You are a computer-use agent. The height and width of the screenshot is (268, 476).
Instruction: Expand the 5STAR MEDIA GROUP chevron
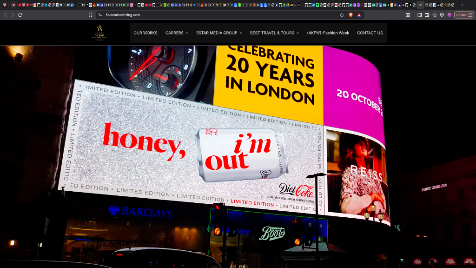tap(241, 33)
